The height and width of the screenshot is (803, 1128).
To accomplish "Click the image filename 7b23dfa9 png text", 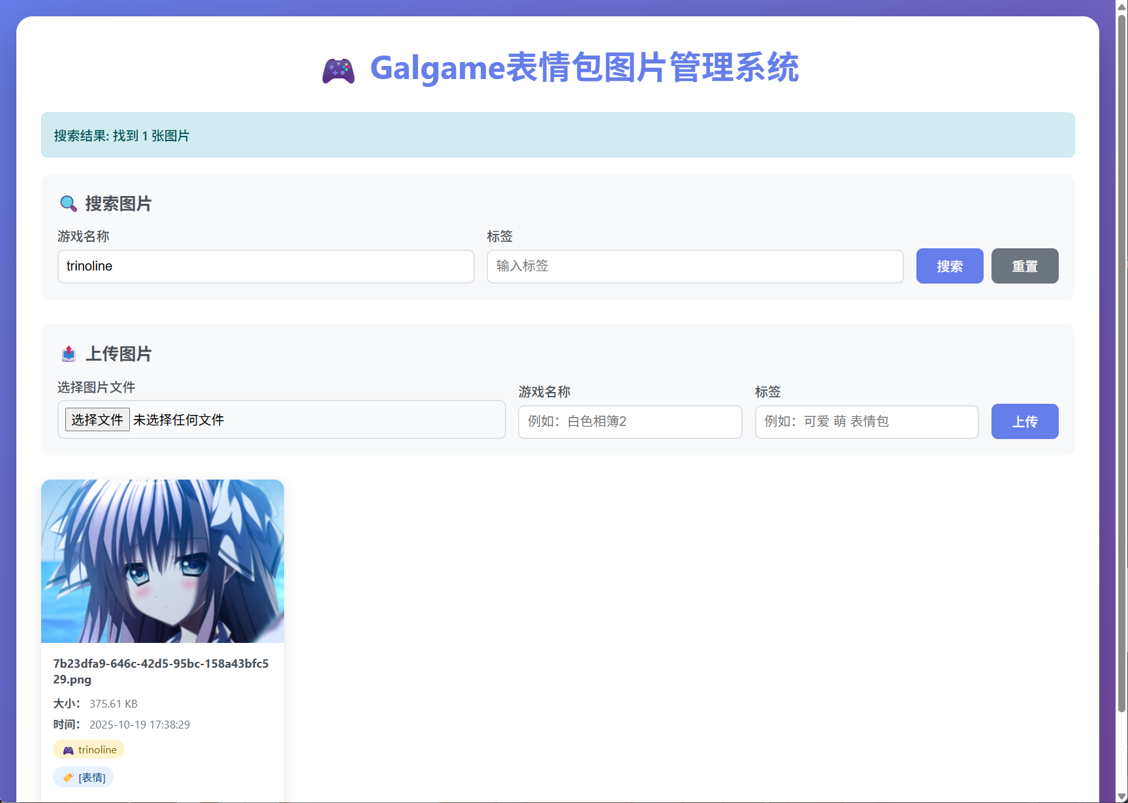I will [161, 671].
